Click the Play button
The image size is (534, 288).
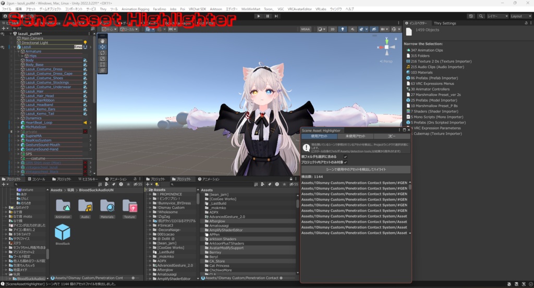pos(259,16)
